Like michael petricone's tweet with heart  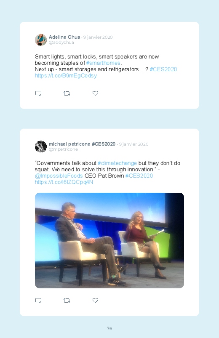click(95, 300)
